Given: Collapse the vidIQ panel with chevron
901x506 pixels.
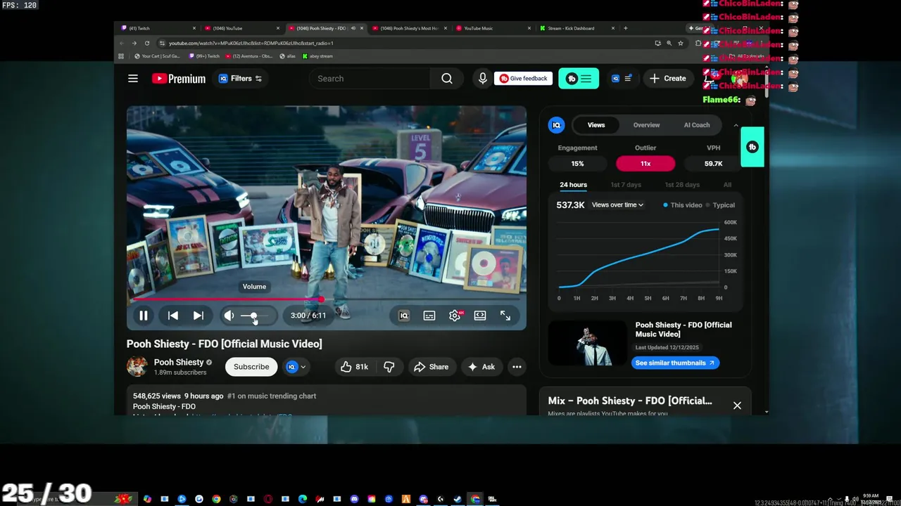Looking at the screenshot, I should coord(736,126).
